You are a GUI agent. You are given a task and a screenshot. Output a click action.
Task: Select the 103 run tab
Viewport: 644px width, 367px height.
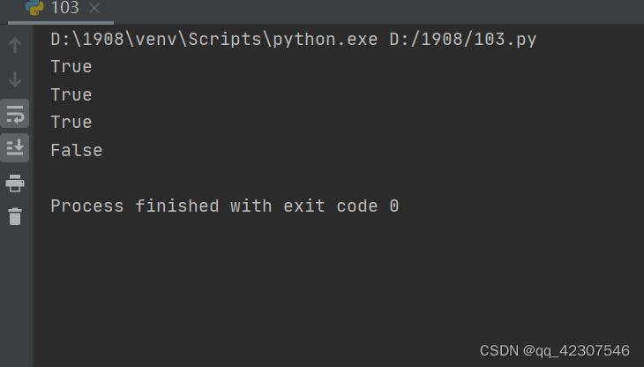click(61, 8)
